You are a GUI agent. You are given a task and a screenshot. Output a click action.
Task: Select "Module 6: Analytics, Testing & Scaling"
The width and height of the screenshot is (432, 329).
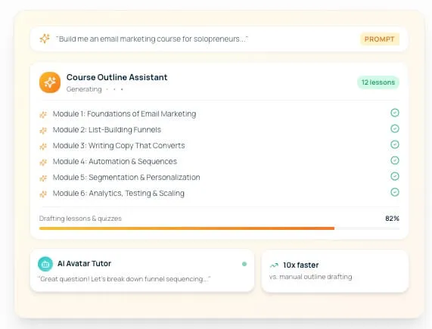pyautogui.click(x=119, y=194)
